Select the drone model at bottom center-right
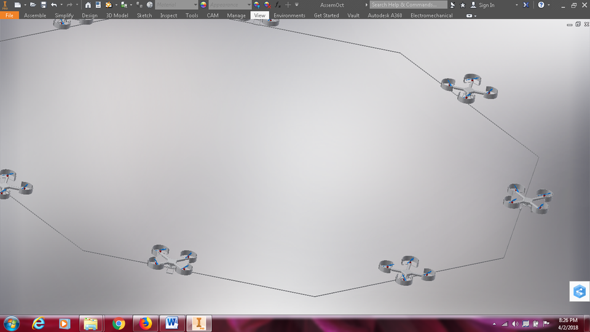This screenshot has width=590, height=332. click(x=406, y=271)
